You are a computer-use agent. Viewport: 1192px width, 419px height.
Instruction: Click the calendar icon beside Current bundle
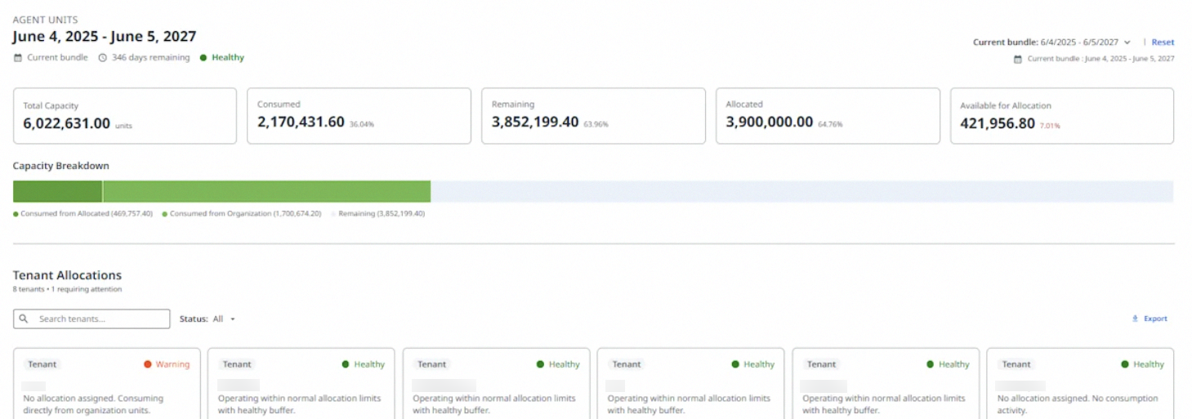pyautogui.click(x=18, y=58)
